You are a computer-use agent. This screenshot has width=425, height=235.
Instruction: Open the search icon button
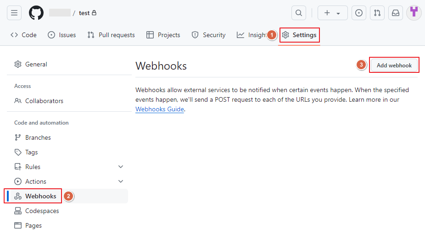pyautogui.click(x=299, y=13)
